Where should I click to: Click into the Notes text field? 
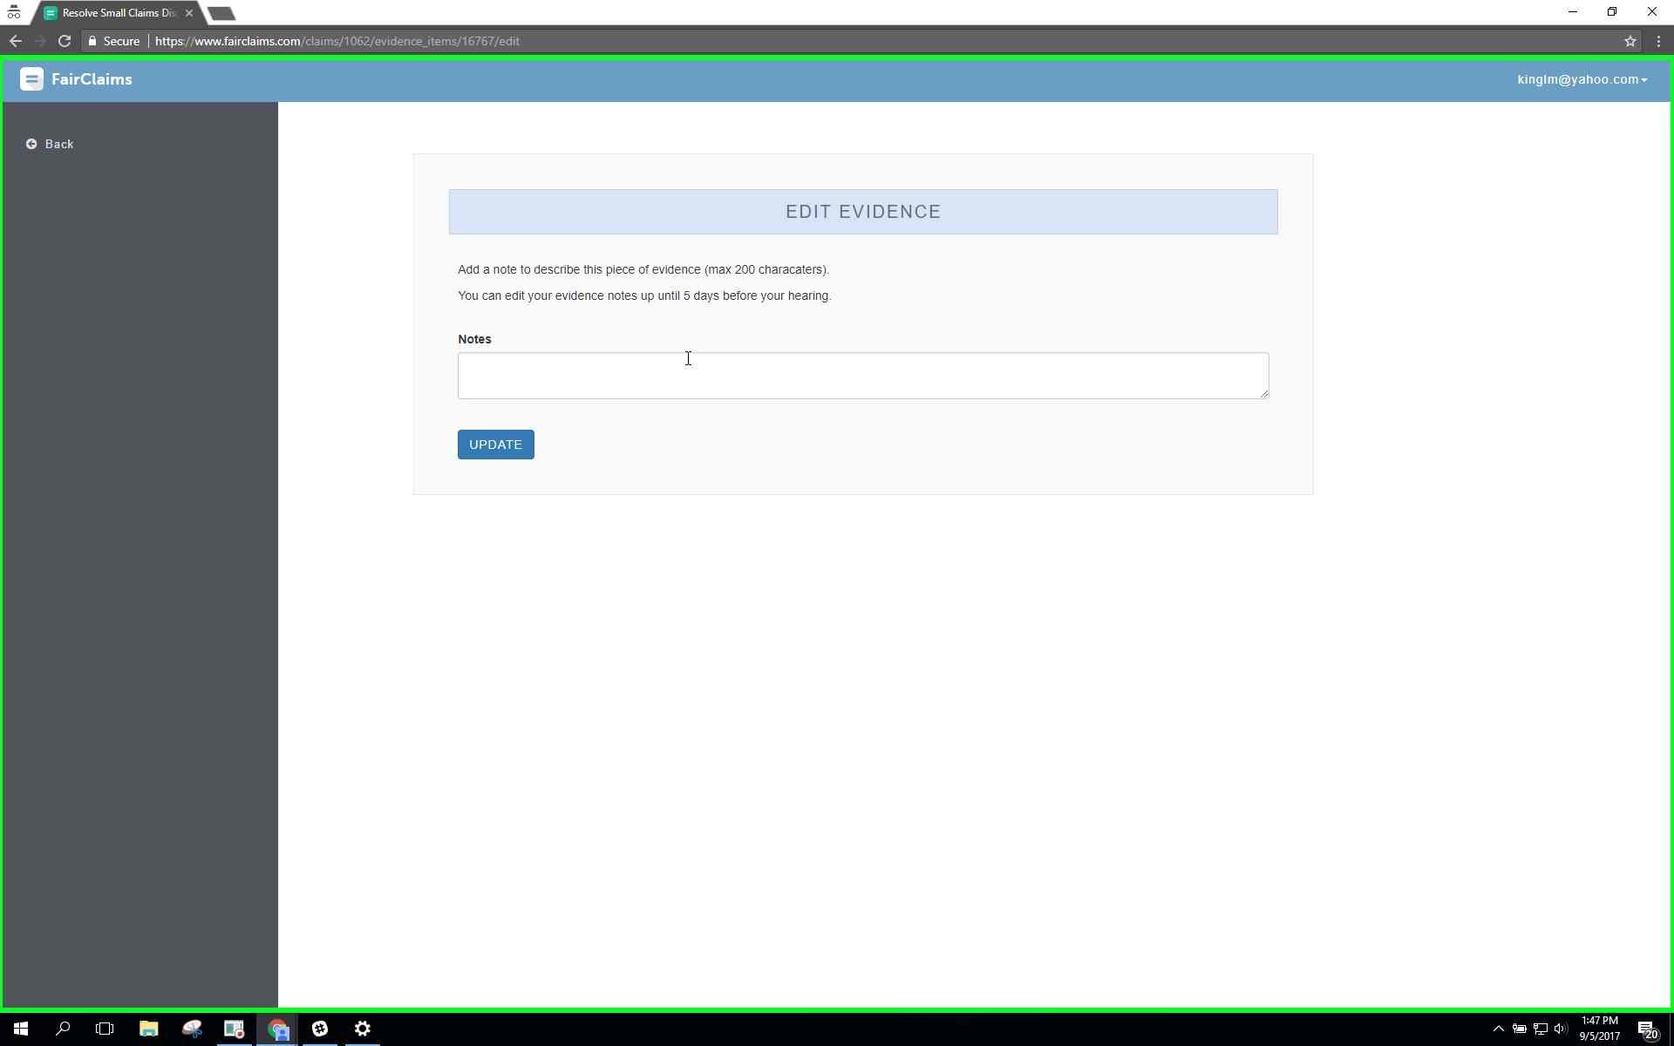[x=862, y=376]
